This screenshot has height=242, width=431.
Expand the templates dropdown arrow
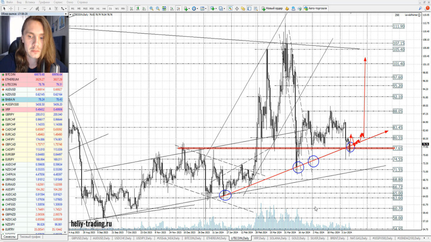point(206,8)
